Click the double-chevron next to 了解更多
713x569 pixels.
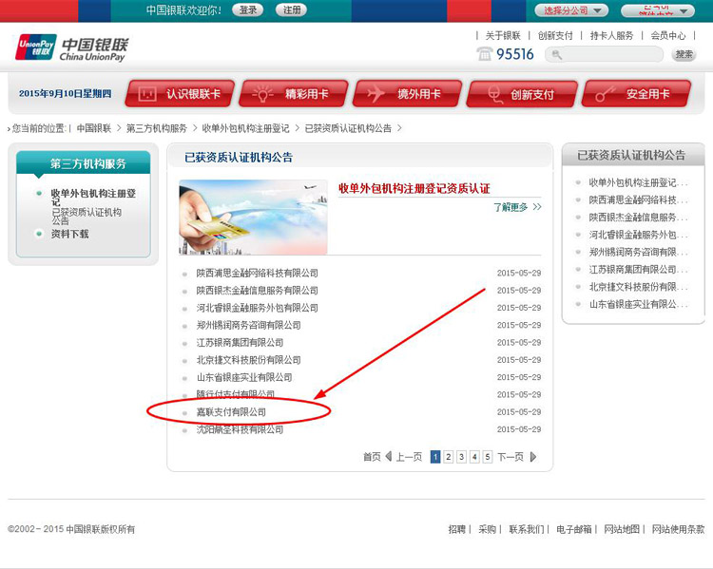537,207
